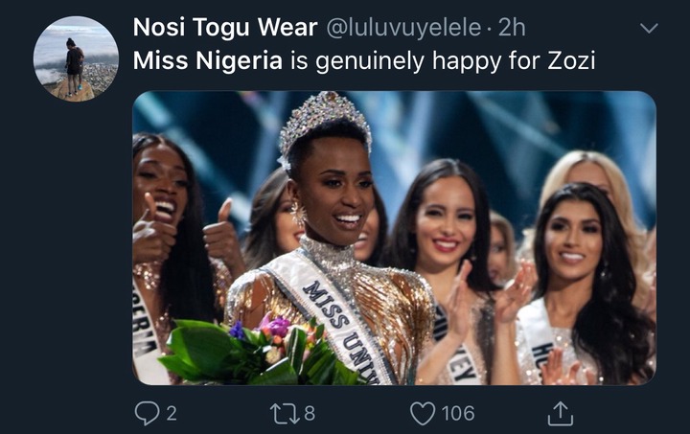Click the reply speech bubble icon

[146, 413]
